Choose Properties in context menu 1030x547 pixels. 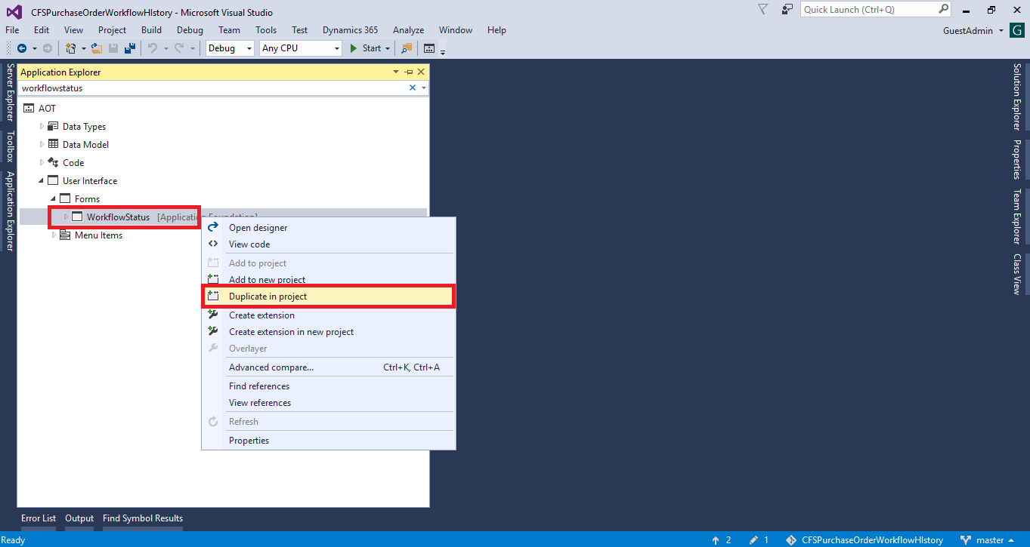pyautogui.click(x=329, y=440)
